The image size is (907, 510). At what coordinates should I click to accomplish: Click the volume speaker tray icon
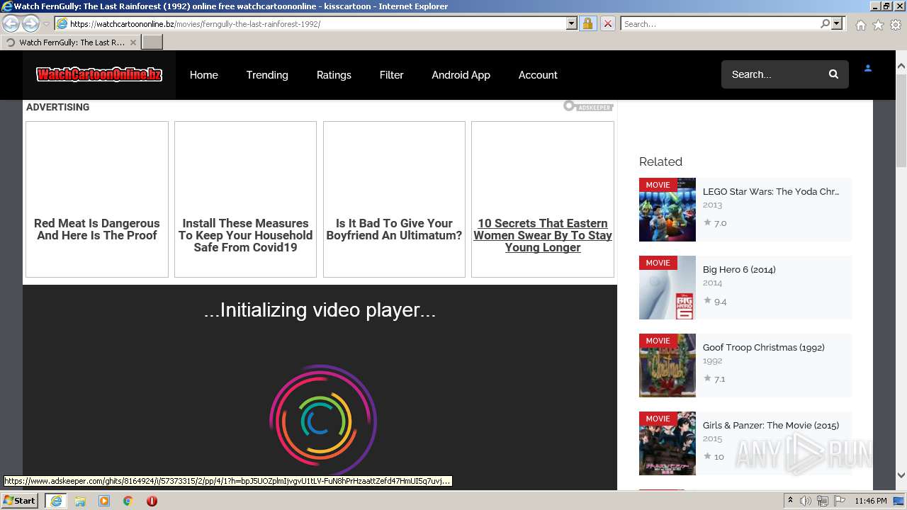[x=806, y=501]
